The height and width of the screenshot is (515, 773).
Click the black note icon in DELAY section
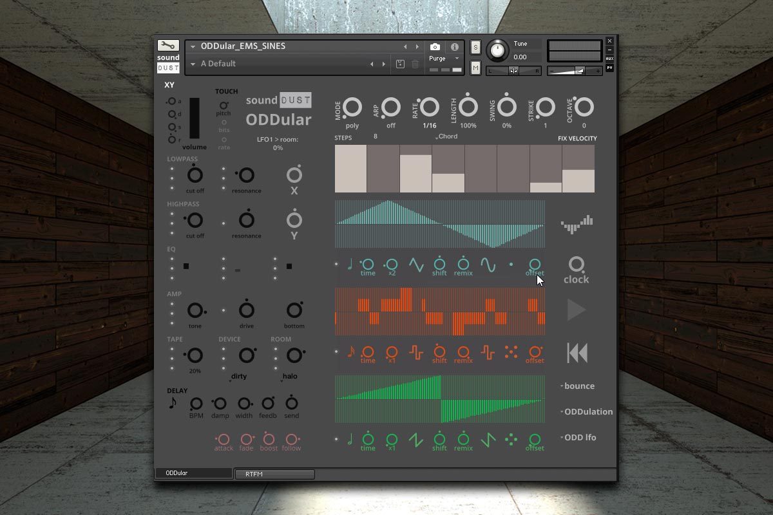173,403
